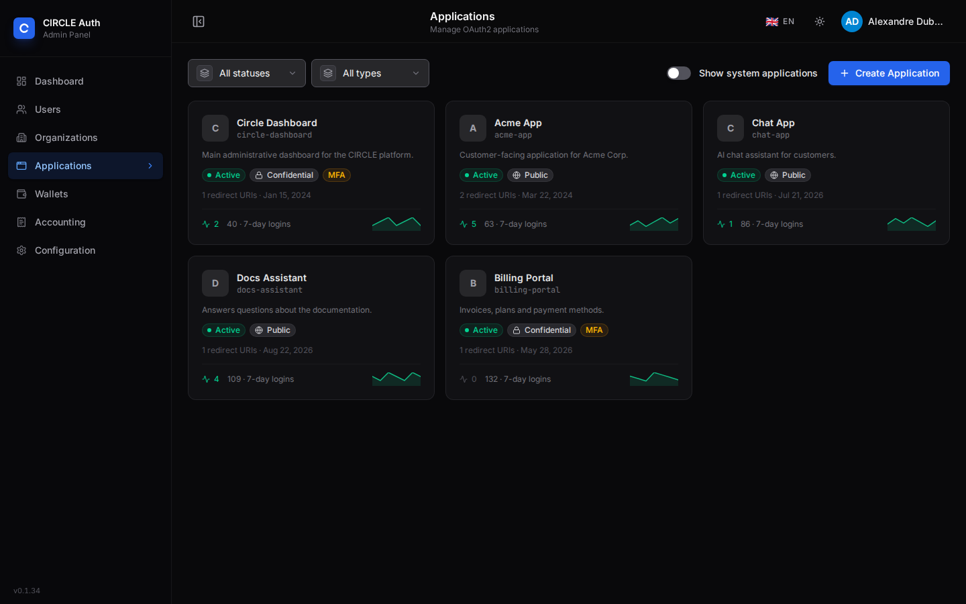This screenshot has height=604, width=966.
Task: Click the activity pulse icon on Docs Assistant card
Action: pyautogui.click(x=206, y=379)
